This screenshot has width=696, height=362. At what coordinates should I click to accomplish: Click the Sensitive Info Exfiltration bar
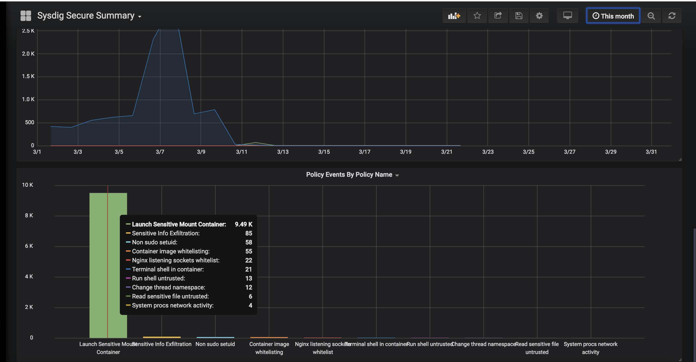point(161,337)
